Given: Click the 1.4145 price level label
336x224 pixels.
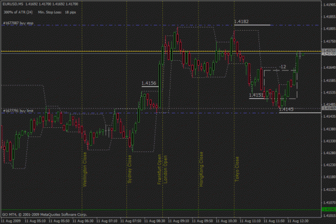Looking at the screenshot, I should coord(287,110).
